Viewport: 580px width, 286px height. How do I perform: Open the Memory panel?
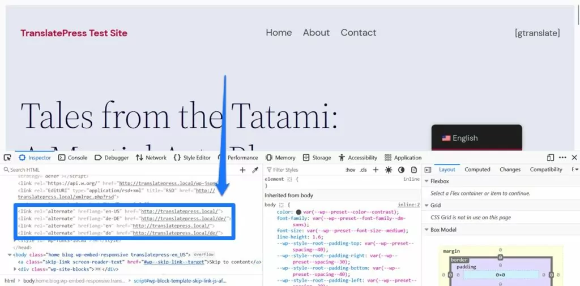pos(280,158)
